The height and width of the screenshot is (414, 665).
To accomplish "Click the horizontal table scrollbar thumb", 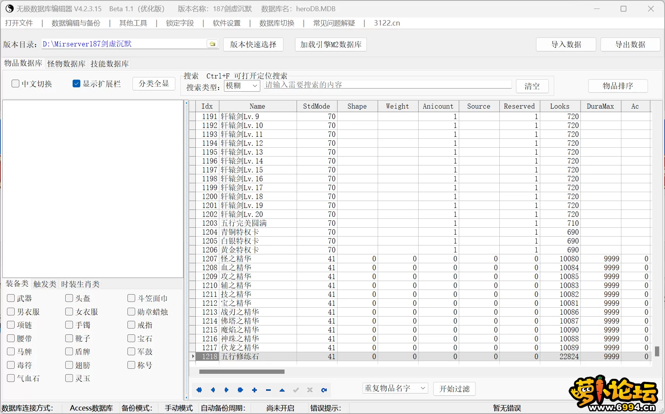I will click(x=242, y=372).
